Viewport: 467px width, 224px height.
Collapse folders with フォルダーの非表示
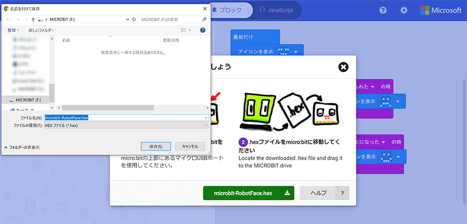coord(22,147)
